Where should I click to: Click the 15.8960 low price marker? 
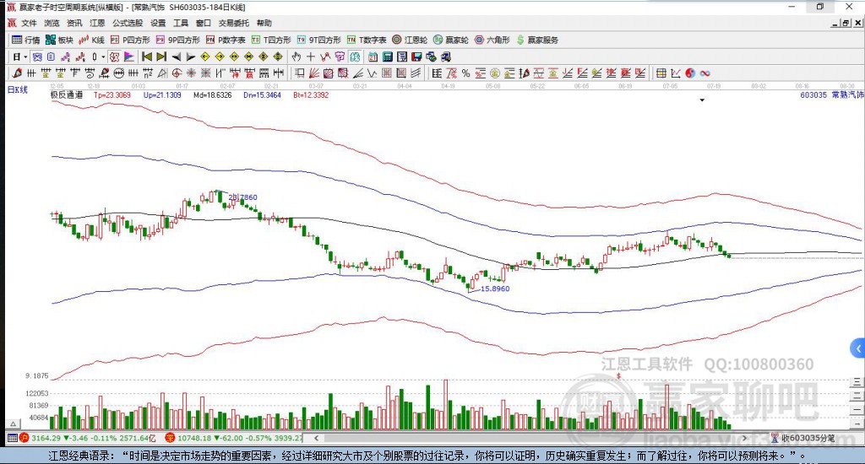pos(494,289)
